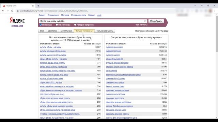Open similar query лучшие зимние ботинки
Image resolution: width=218 pixels, height=122 pixels.
117,63
